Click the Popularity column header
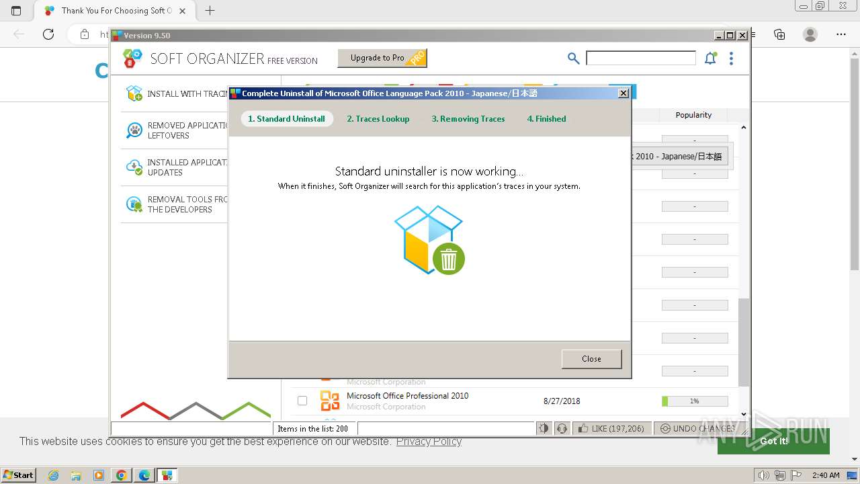 click(x=693, y=115)
